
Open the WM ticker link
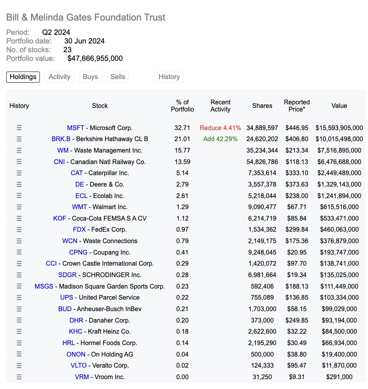click(63, 150)
